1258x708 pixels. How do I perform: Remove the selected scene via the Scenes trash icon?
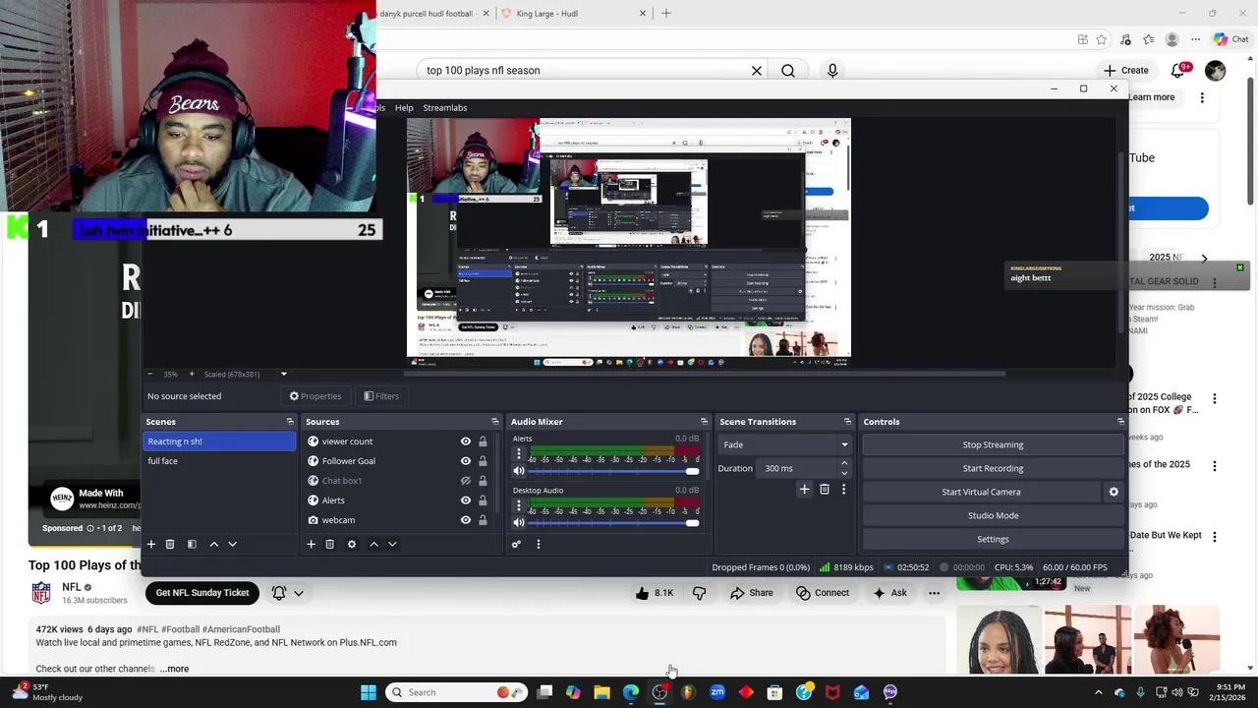pos(170,544)
